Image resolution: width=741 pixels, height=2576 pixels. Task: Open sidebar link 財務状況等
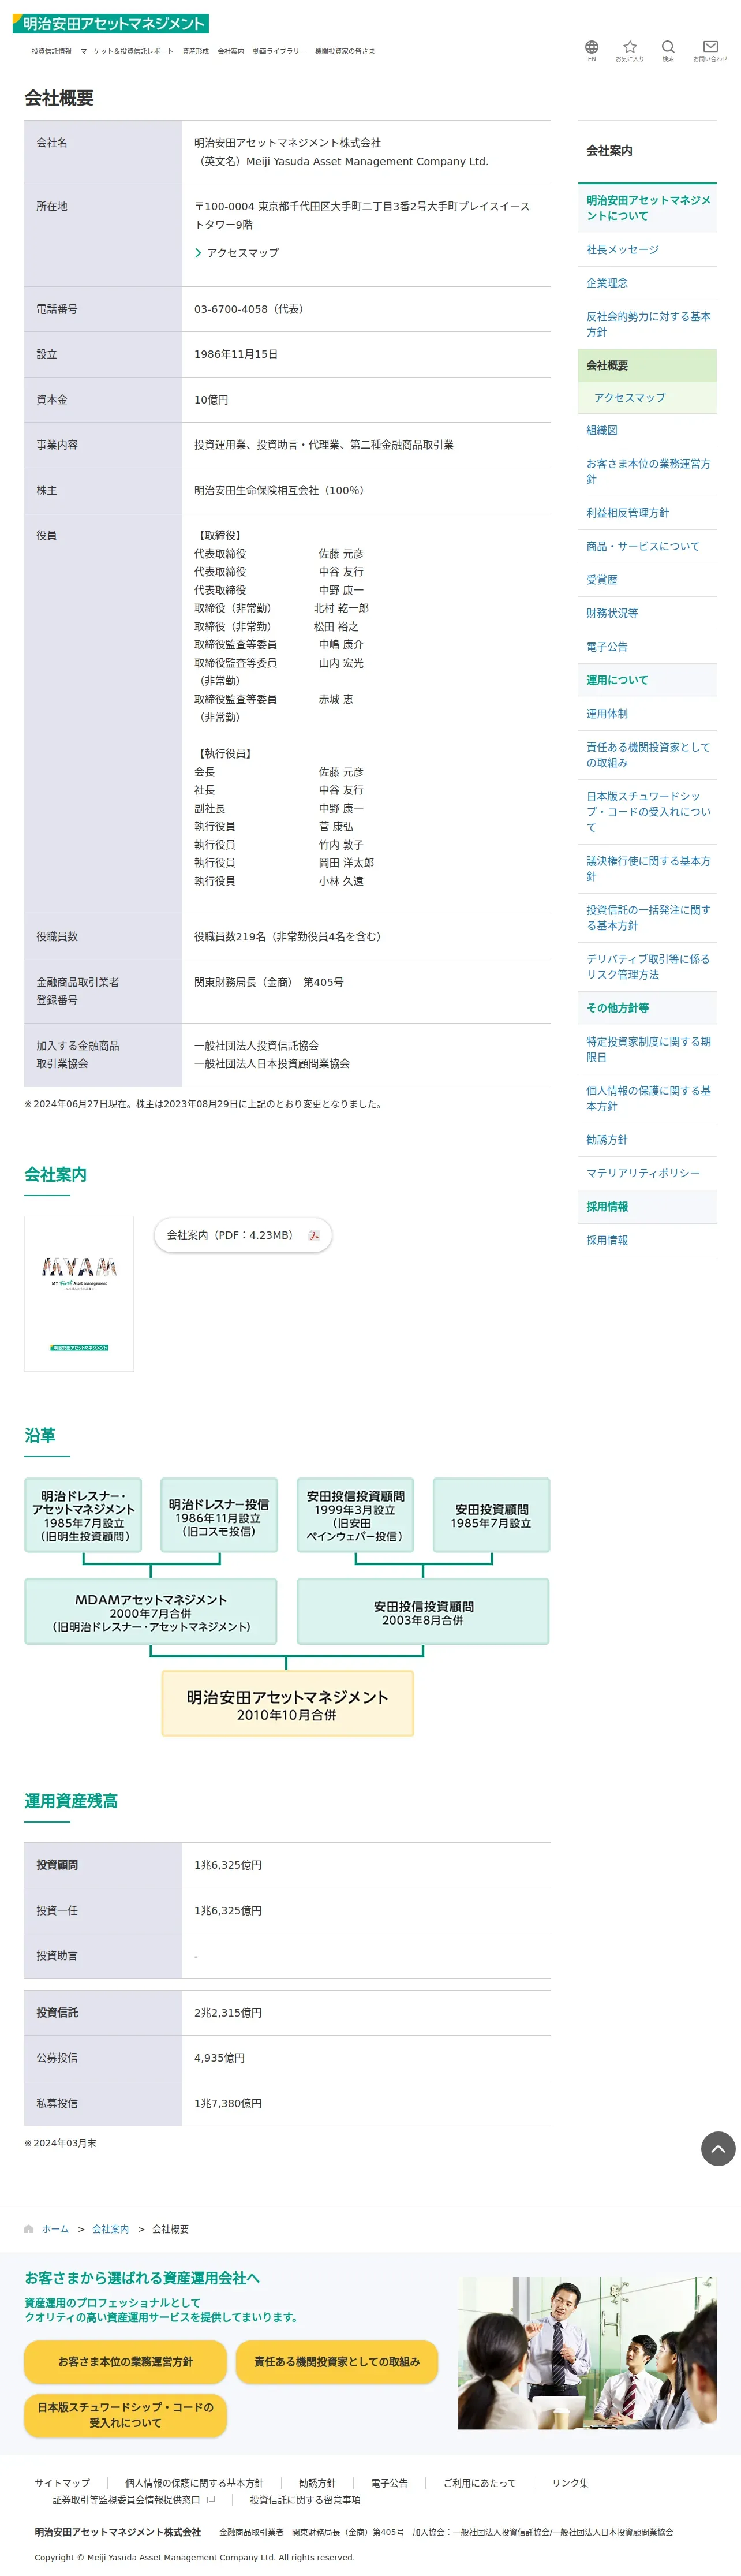coord(647,613)
